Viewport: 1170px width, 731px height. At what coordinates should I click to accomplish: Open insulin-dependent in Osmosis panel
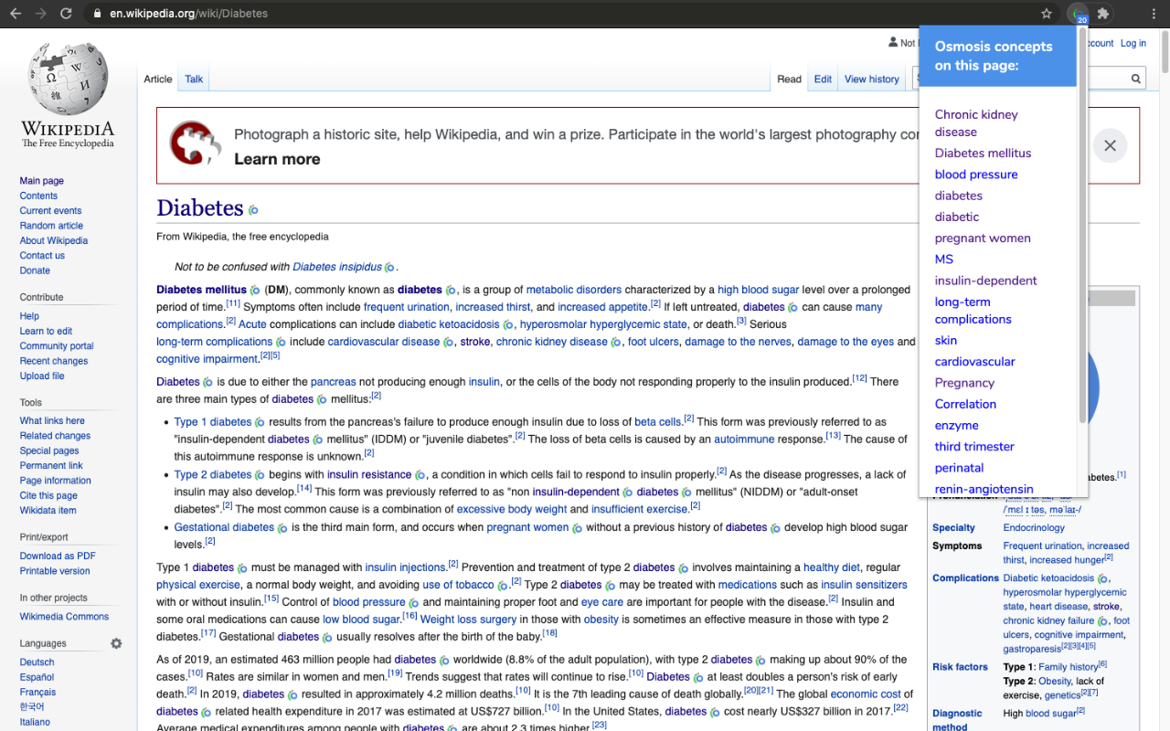(985, 281)
